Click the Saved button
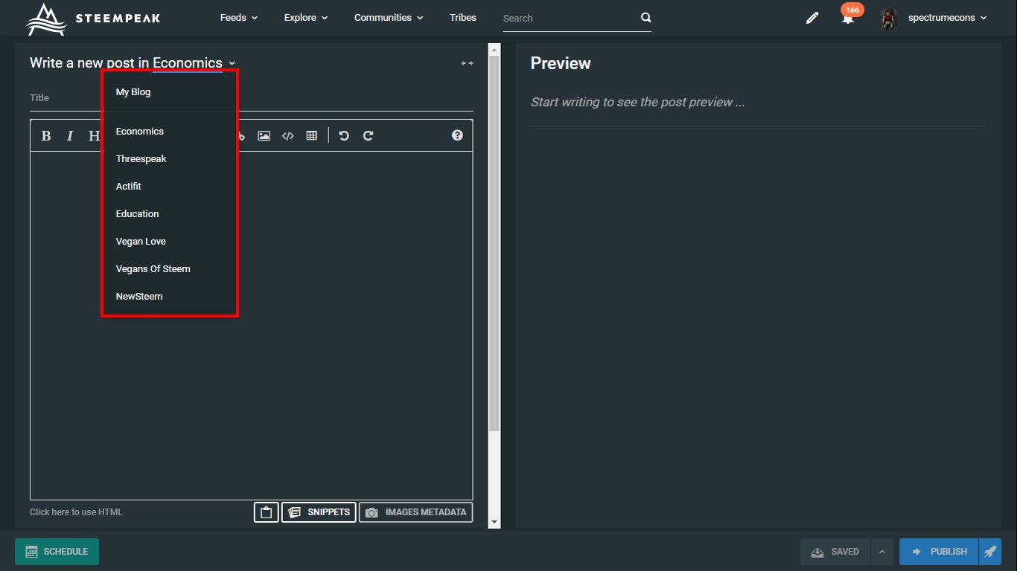This screenshot has height=571, width=1017. point(835,552)
